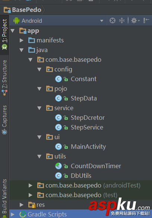Screen dimensions: 152x218
Task: Expand the res folder
Action: (x=22, y=205)
